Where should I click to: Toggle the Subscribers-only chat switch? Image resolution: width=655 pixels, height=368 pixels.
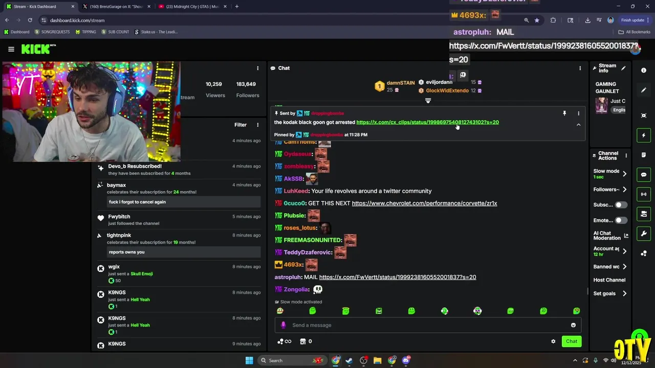[x=621, y=205]
